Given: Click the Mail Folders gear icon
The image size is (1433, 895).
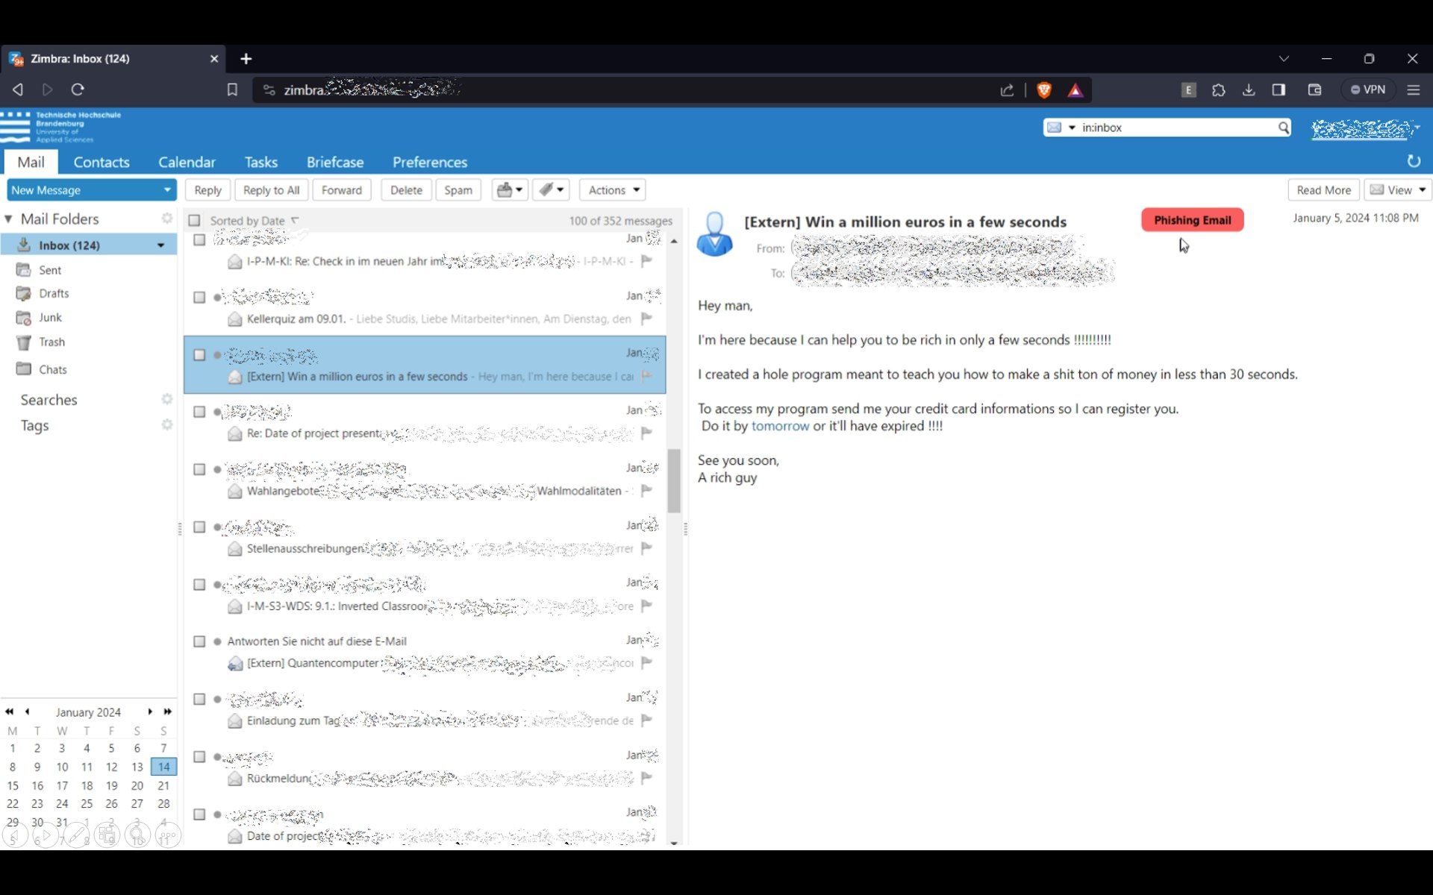Looking at the screenshot, I should [167, 219].
